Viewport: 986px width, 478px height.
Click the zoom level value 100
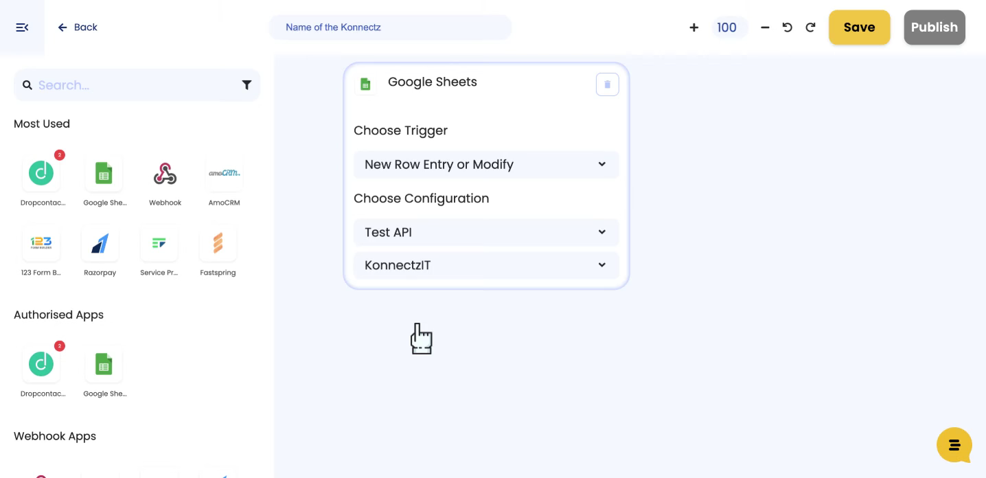click(726, 27)
